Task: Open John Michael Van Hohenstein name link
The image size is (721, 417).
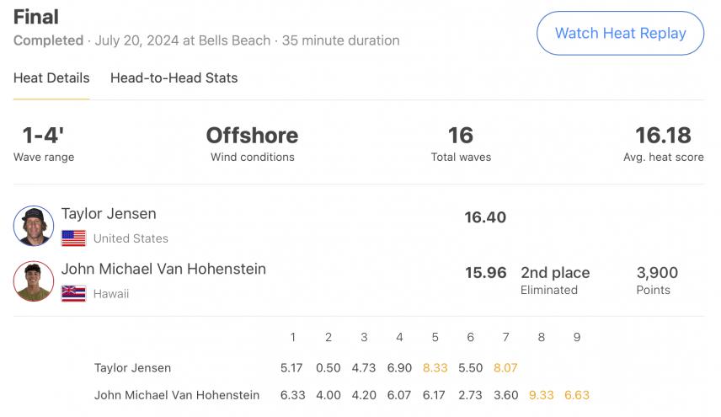Action: pyautogui.click(x=163, y=269)
